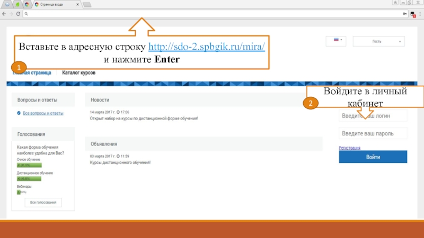Open the Регистрация link
Viewport: 424px width, 238px height.
tap(349, 148)
